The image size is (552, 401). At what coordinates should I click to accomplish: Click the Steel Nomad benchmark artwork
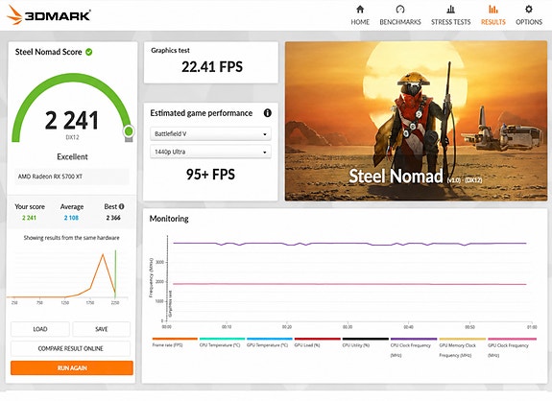416,121
